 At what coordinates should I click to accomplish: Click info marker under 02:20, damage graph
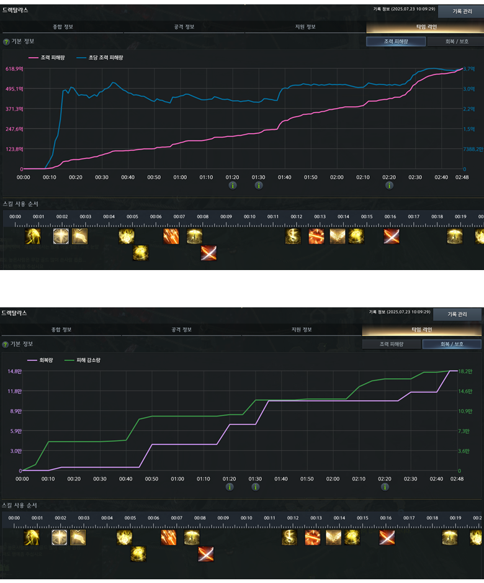[389, 185]
